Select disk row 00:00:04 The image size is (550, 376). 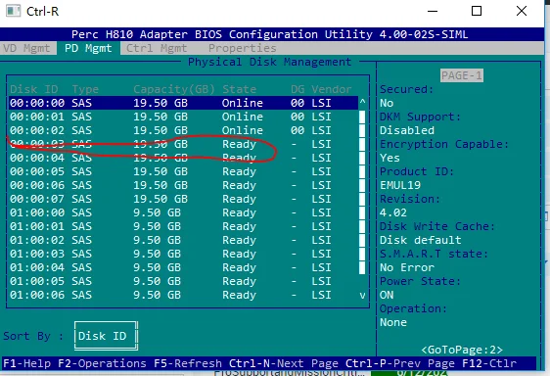click(183, 158)
